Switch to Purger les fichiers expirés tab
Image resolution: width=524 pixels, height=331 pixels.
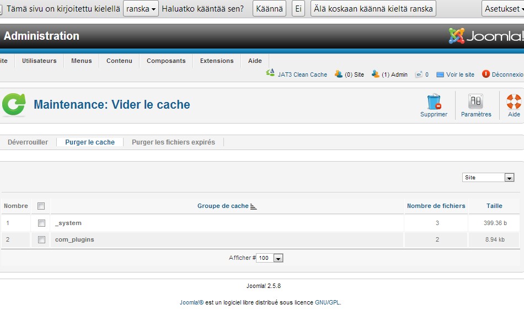(173, 142)
